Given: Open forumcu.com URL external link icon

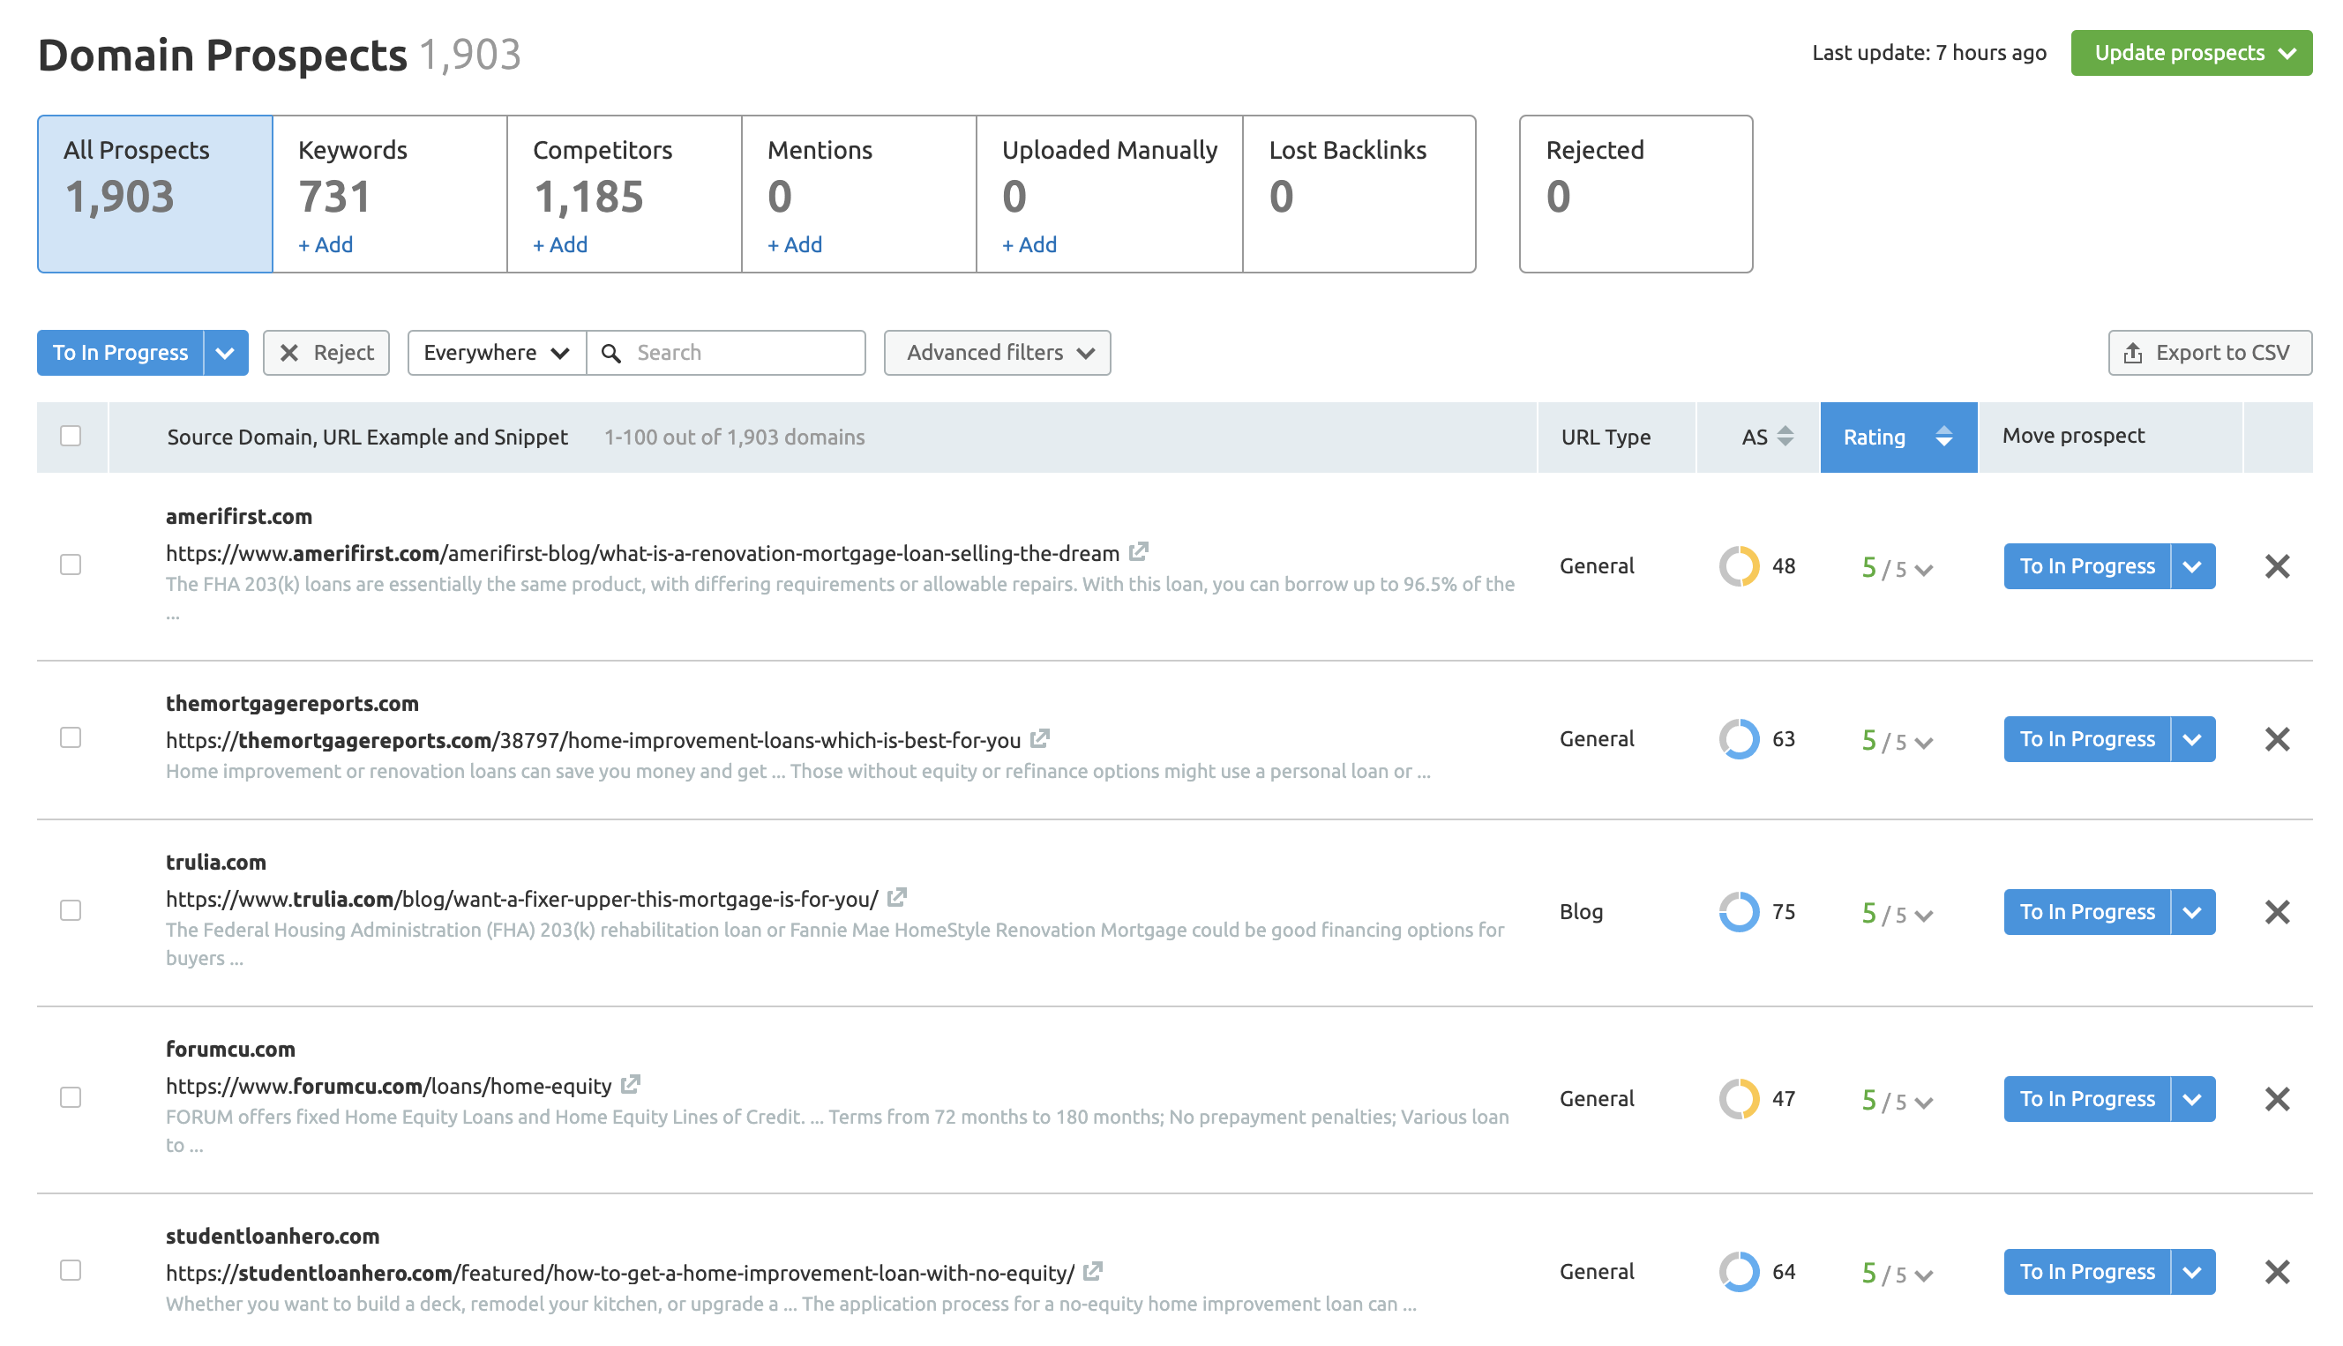Looking at the screenshot, I should click(631, 1084).
